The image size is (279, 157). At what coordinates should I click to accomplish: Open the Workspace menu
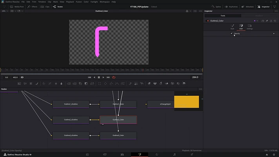coord(105,2)
